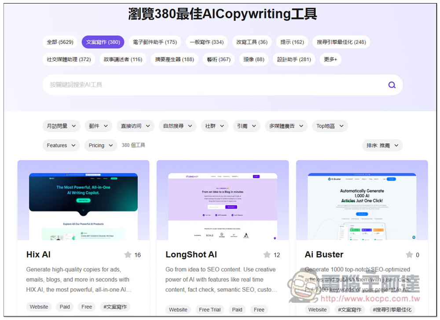Expand the 社群 filter dropdown

click(x=215, y=126)
